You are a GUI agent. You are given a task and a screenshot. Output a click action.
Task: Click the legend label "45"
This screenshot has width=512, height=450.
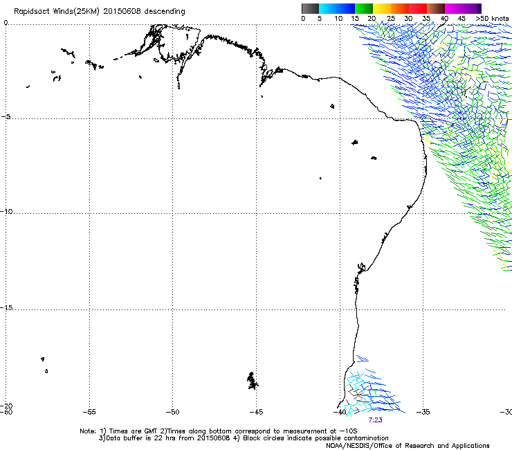(461, 18)
